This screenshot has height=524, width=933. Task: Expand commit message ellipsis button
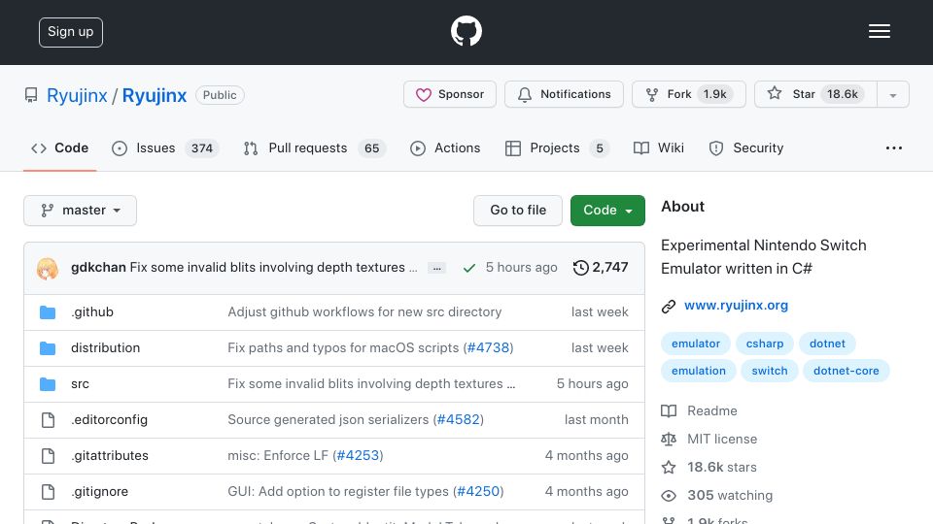[x=436, y=268]
